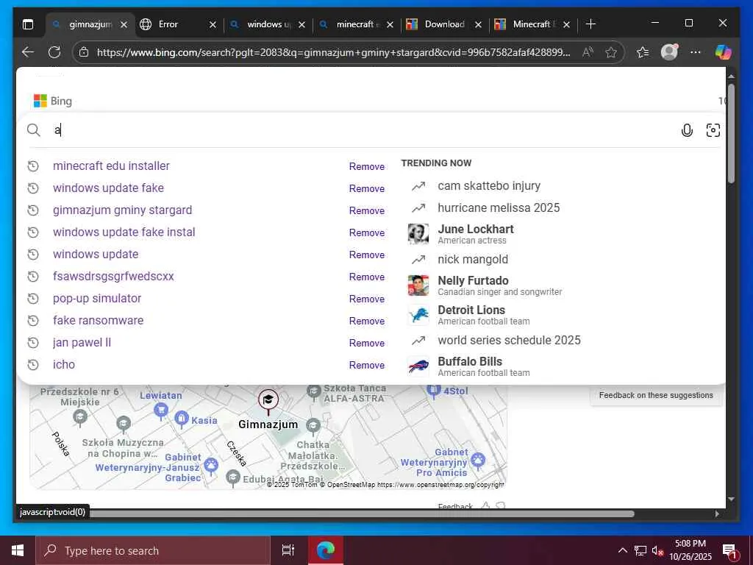Click the Buffalo Bills logo thumbnail

coord(418,366)
